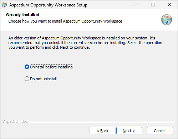
Task: Open the title bar setup icon menu
Action: point(4,5)
